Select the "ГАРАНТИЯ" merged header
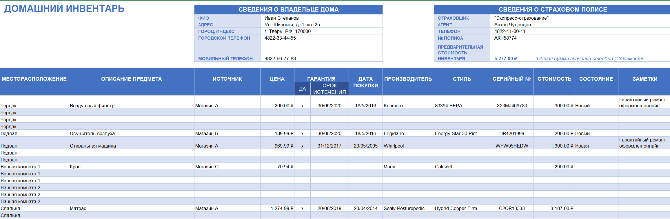The height and width of the screenshot is (219, 670). [x=321, y=76]
